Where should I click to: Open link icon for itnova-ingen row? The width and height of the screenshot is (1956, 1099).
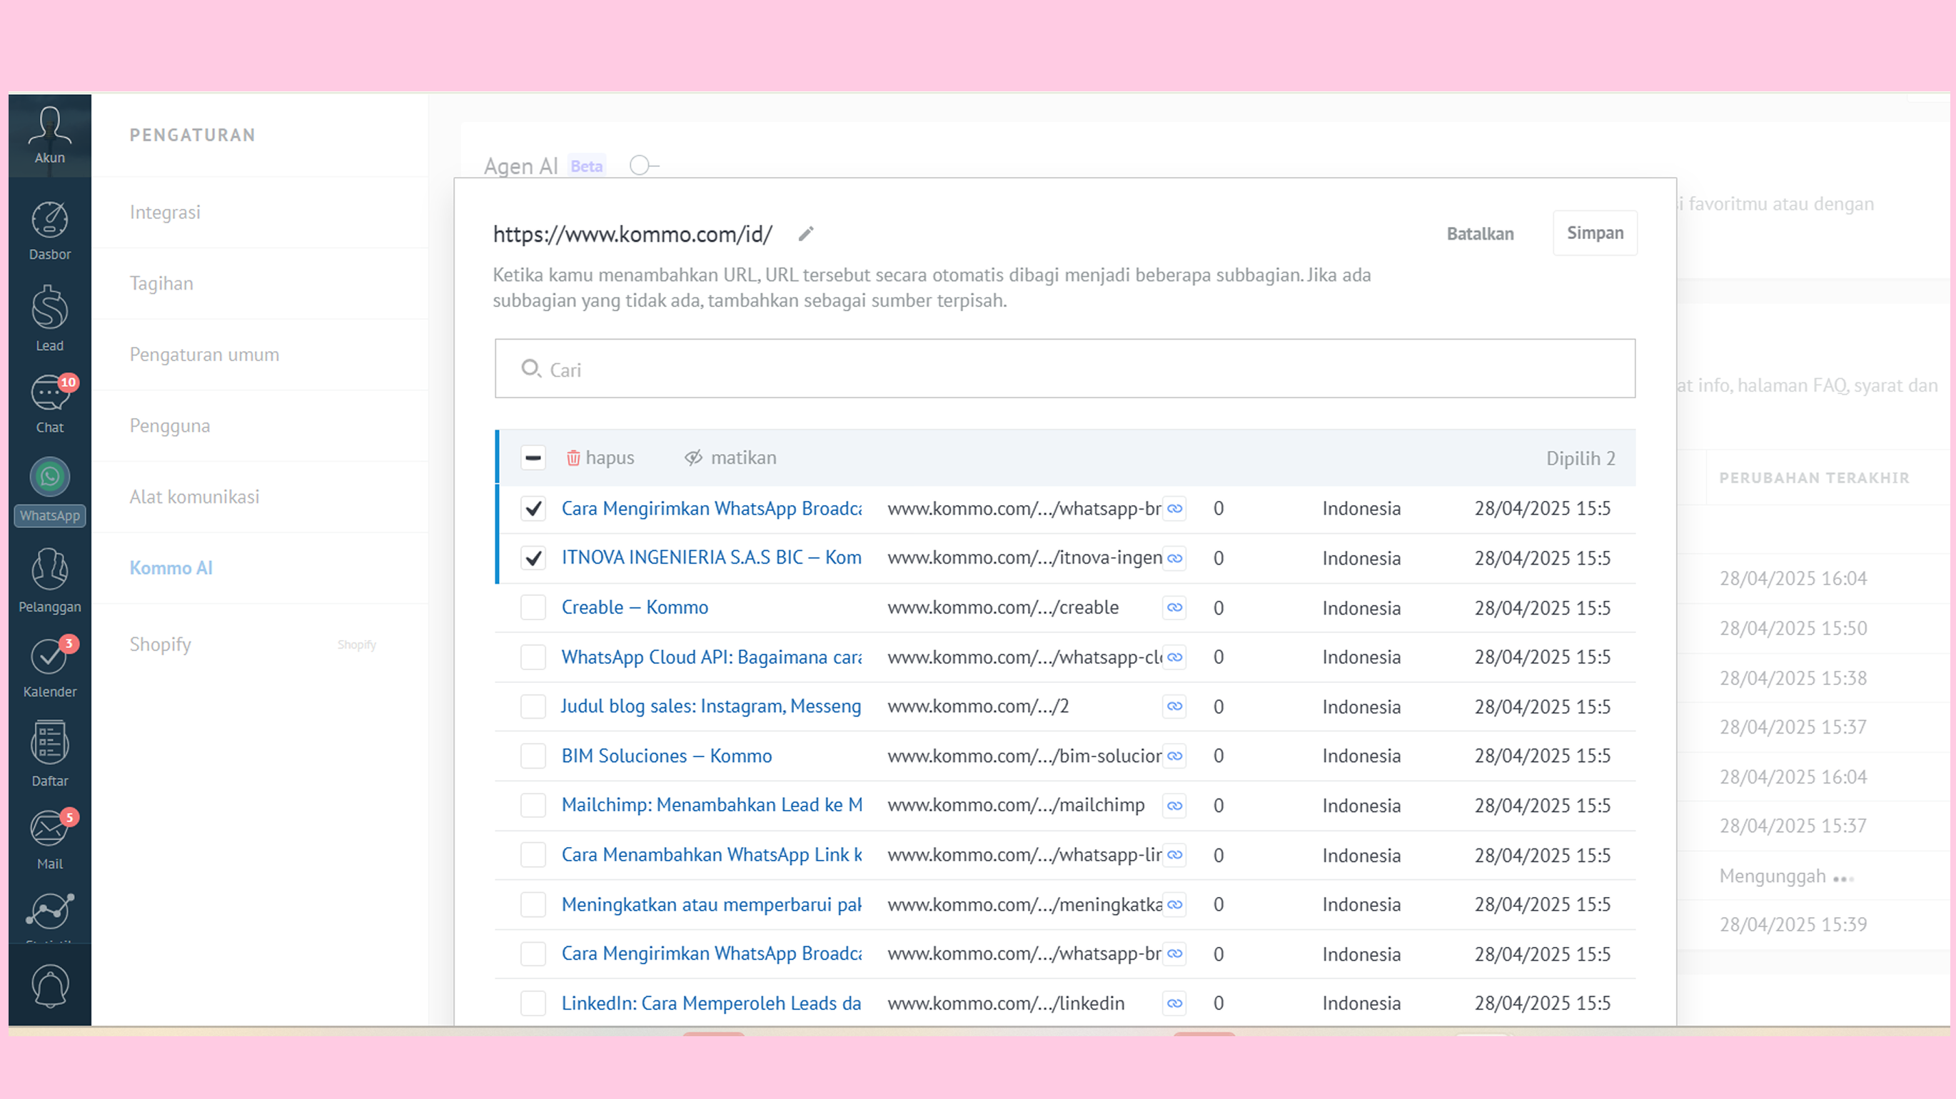pos(1174,558)
